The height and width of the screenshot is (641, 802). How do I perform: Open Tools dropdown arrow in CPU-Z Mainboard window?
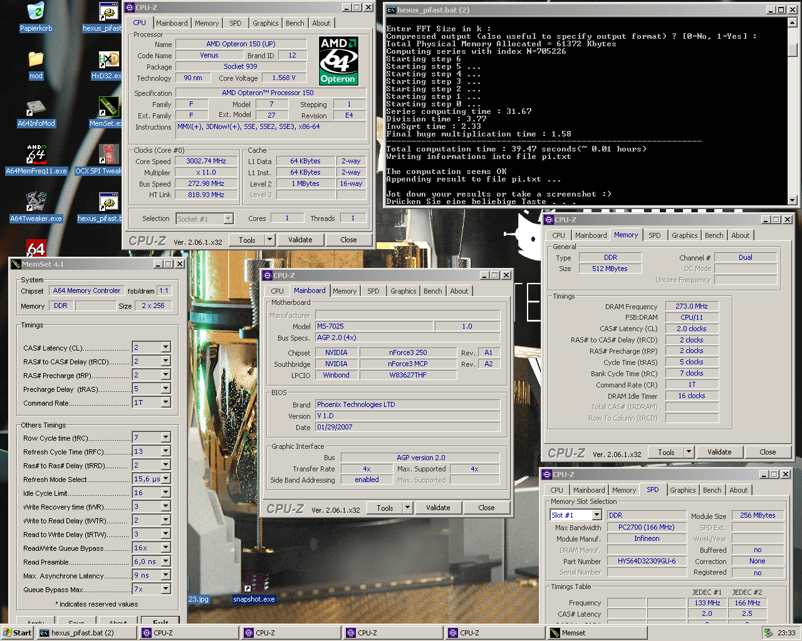(x=407, y=508)
